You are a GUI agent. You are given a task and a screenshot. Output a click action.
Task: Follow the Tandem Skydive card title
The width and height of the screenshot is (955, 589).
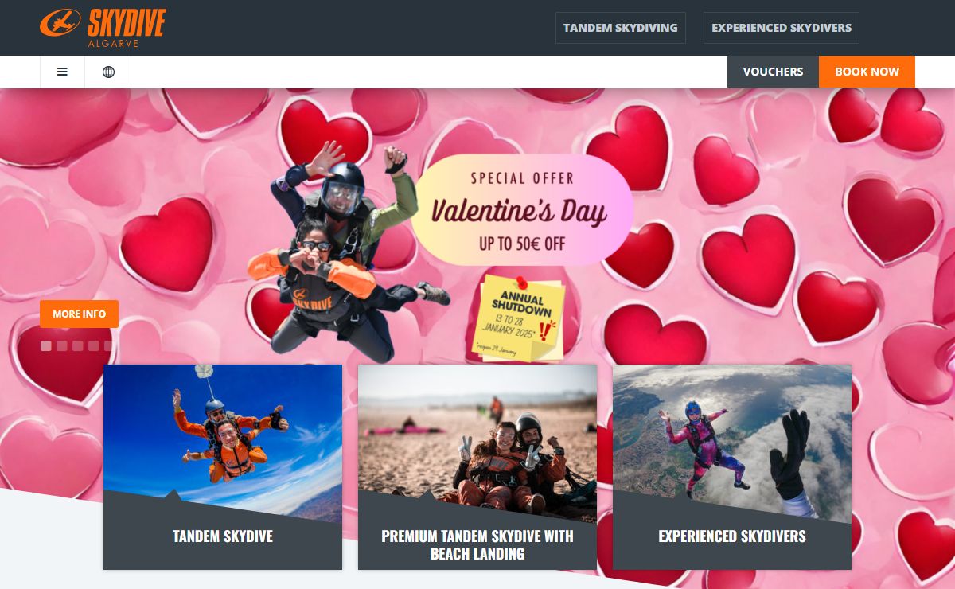[223, 536]
